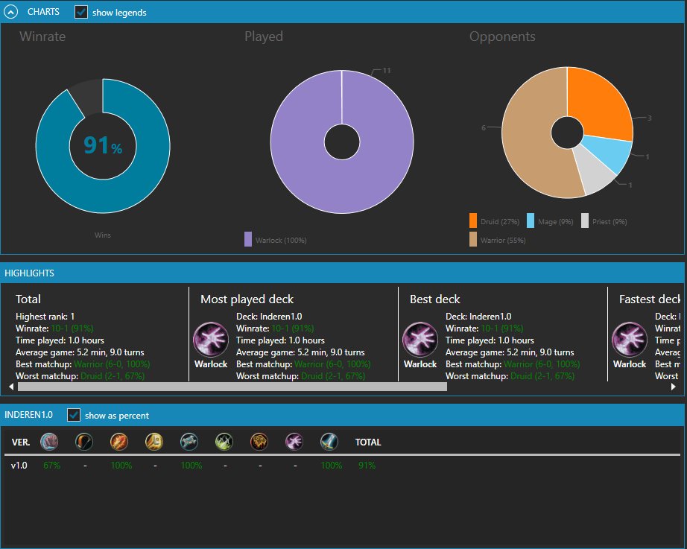Click the Warrior (55%) tan legend swatch
Image resolution: width=687 pixels, height=549 pixels.
click(473, 239)
